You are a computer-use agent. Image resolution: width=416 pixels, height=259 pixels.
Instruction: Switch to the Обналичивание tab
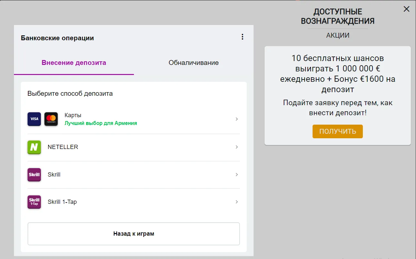[x=194, y=63]
